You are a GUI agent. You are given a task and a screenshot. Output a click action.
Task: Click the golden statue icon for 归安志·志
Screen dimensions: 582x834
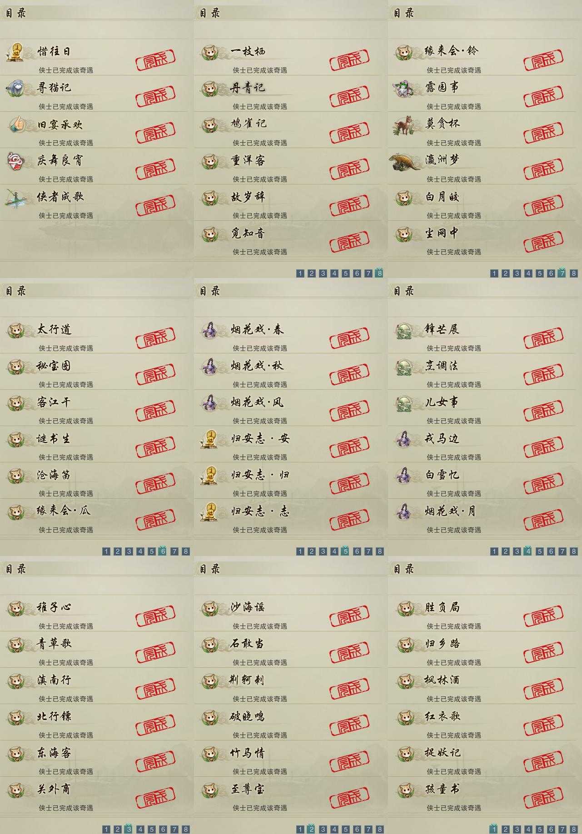click(210, 511)
